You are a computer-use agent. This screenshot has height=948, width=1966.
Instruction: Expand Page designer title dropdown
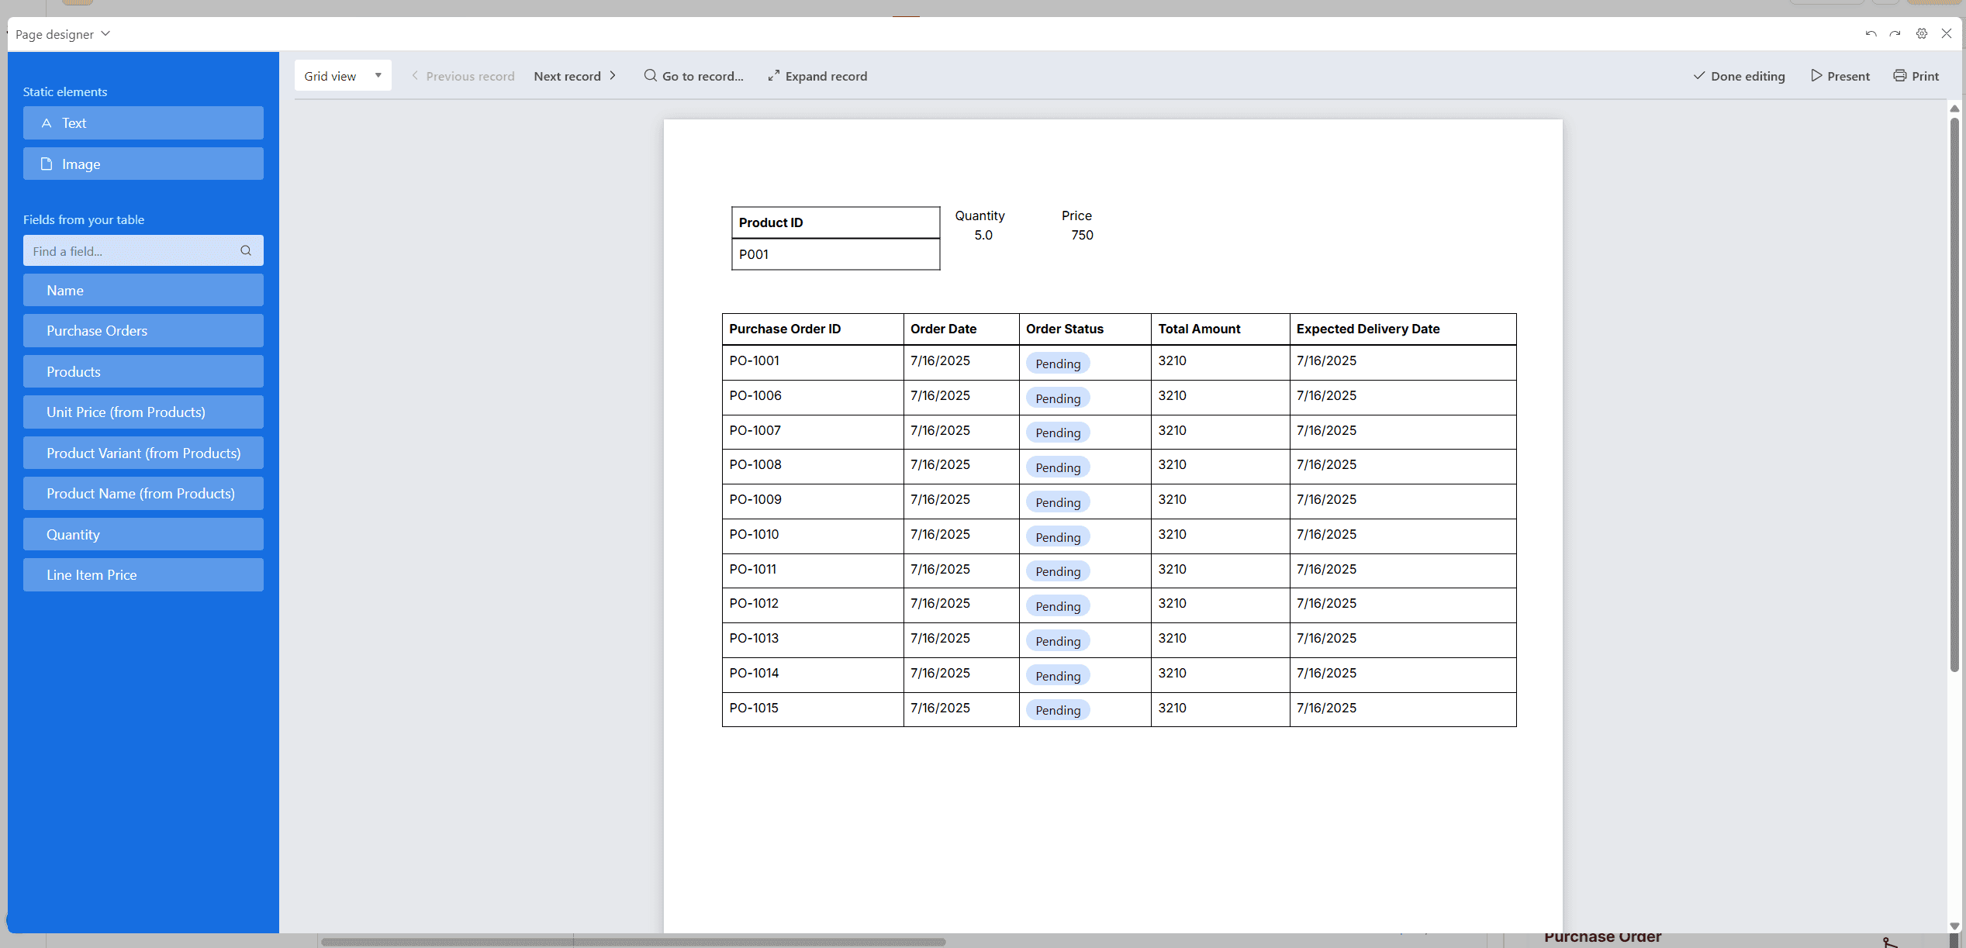(x=105, y=34)
